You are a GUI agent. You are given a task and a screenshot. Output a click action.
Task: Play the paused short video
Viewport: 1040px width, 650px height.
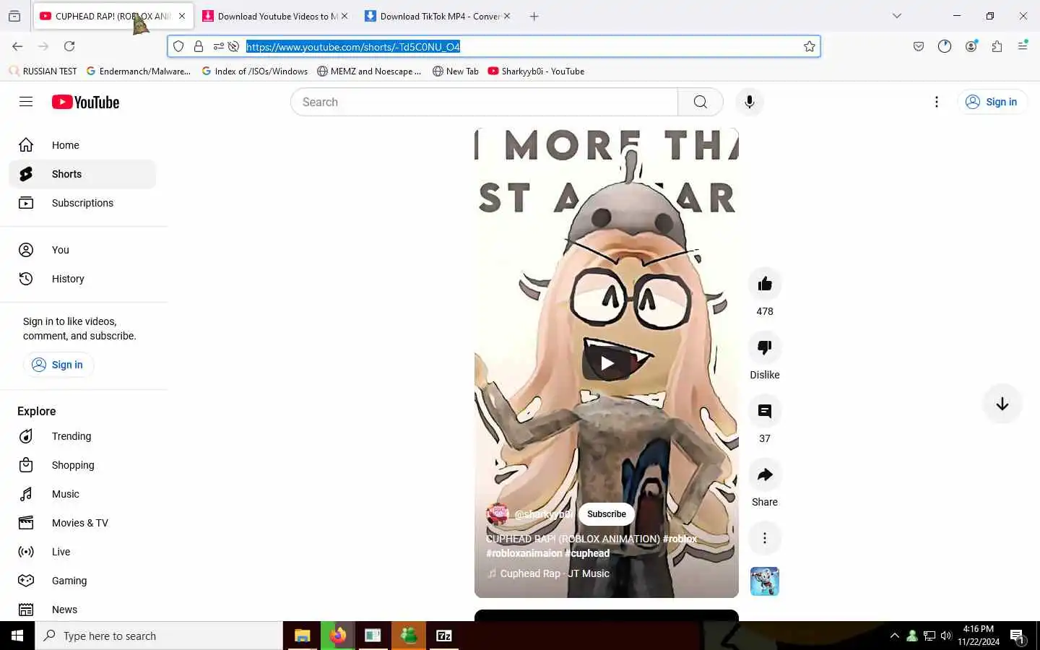coord(607,363)
